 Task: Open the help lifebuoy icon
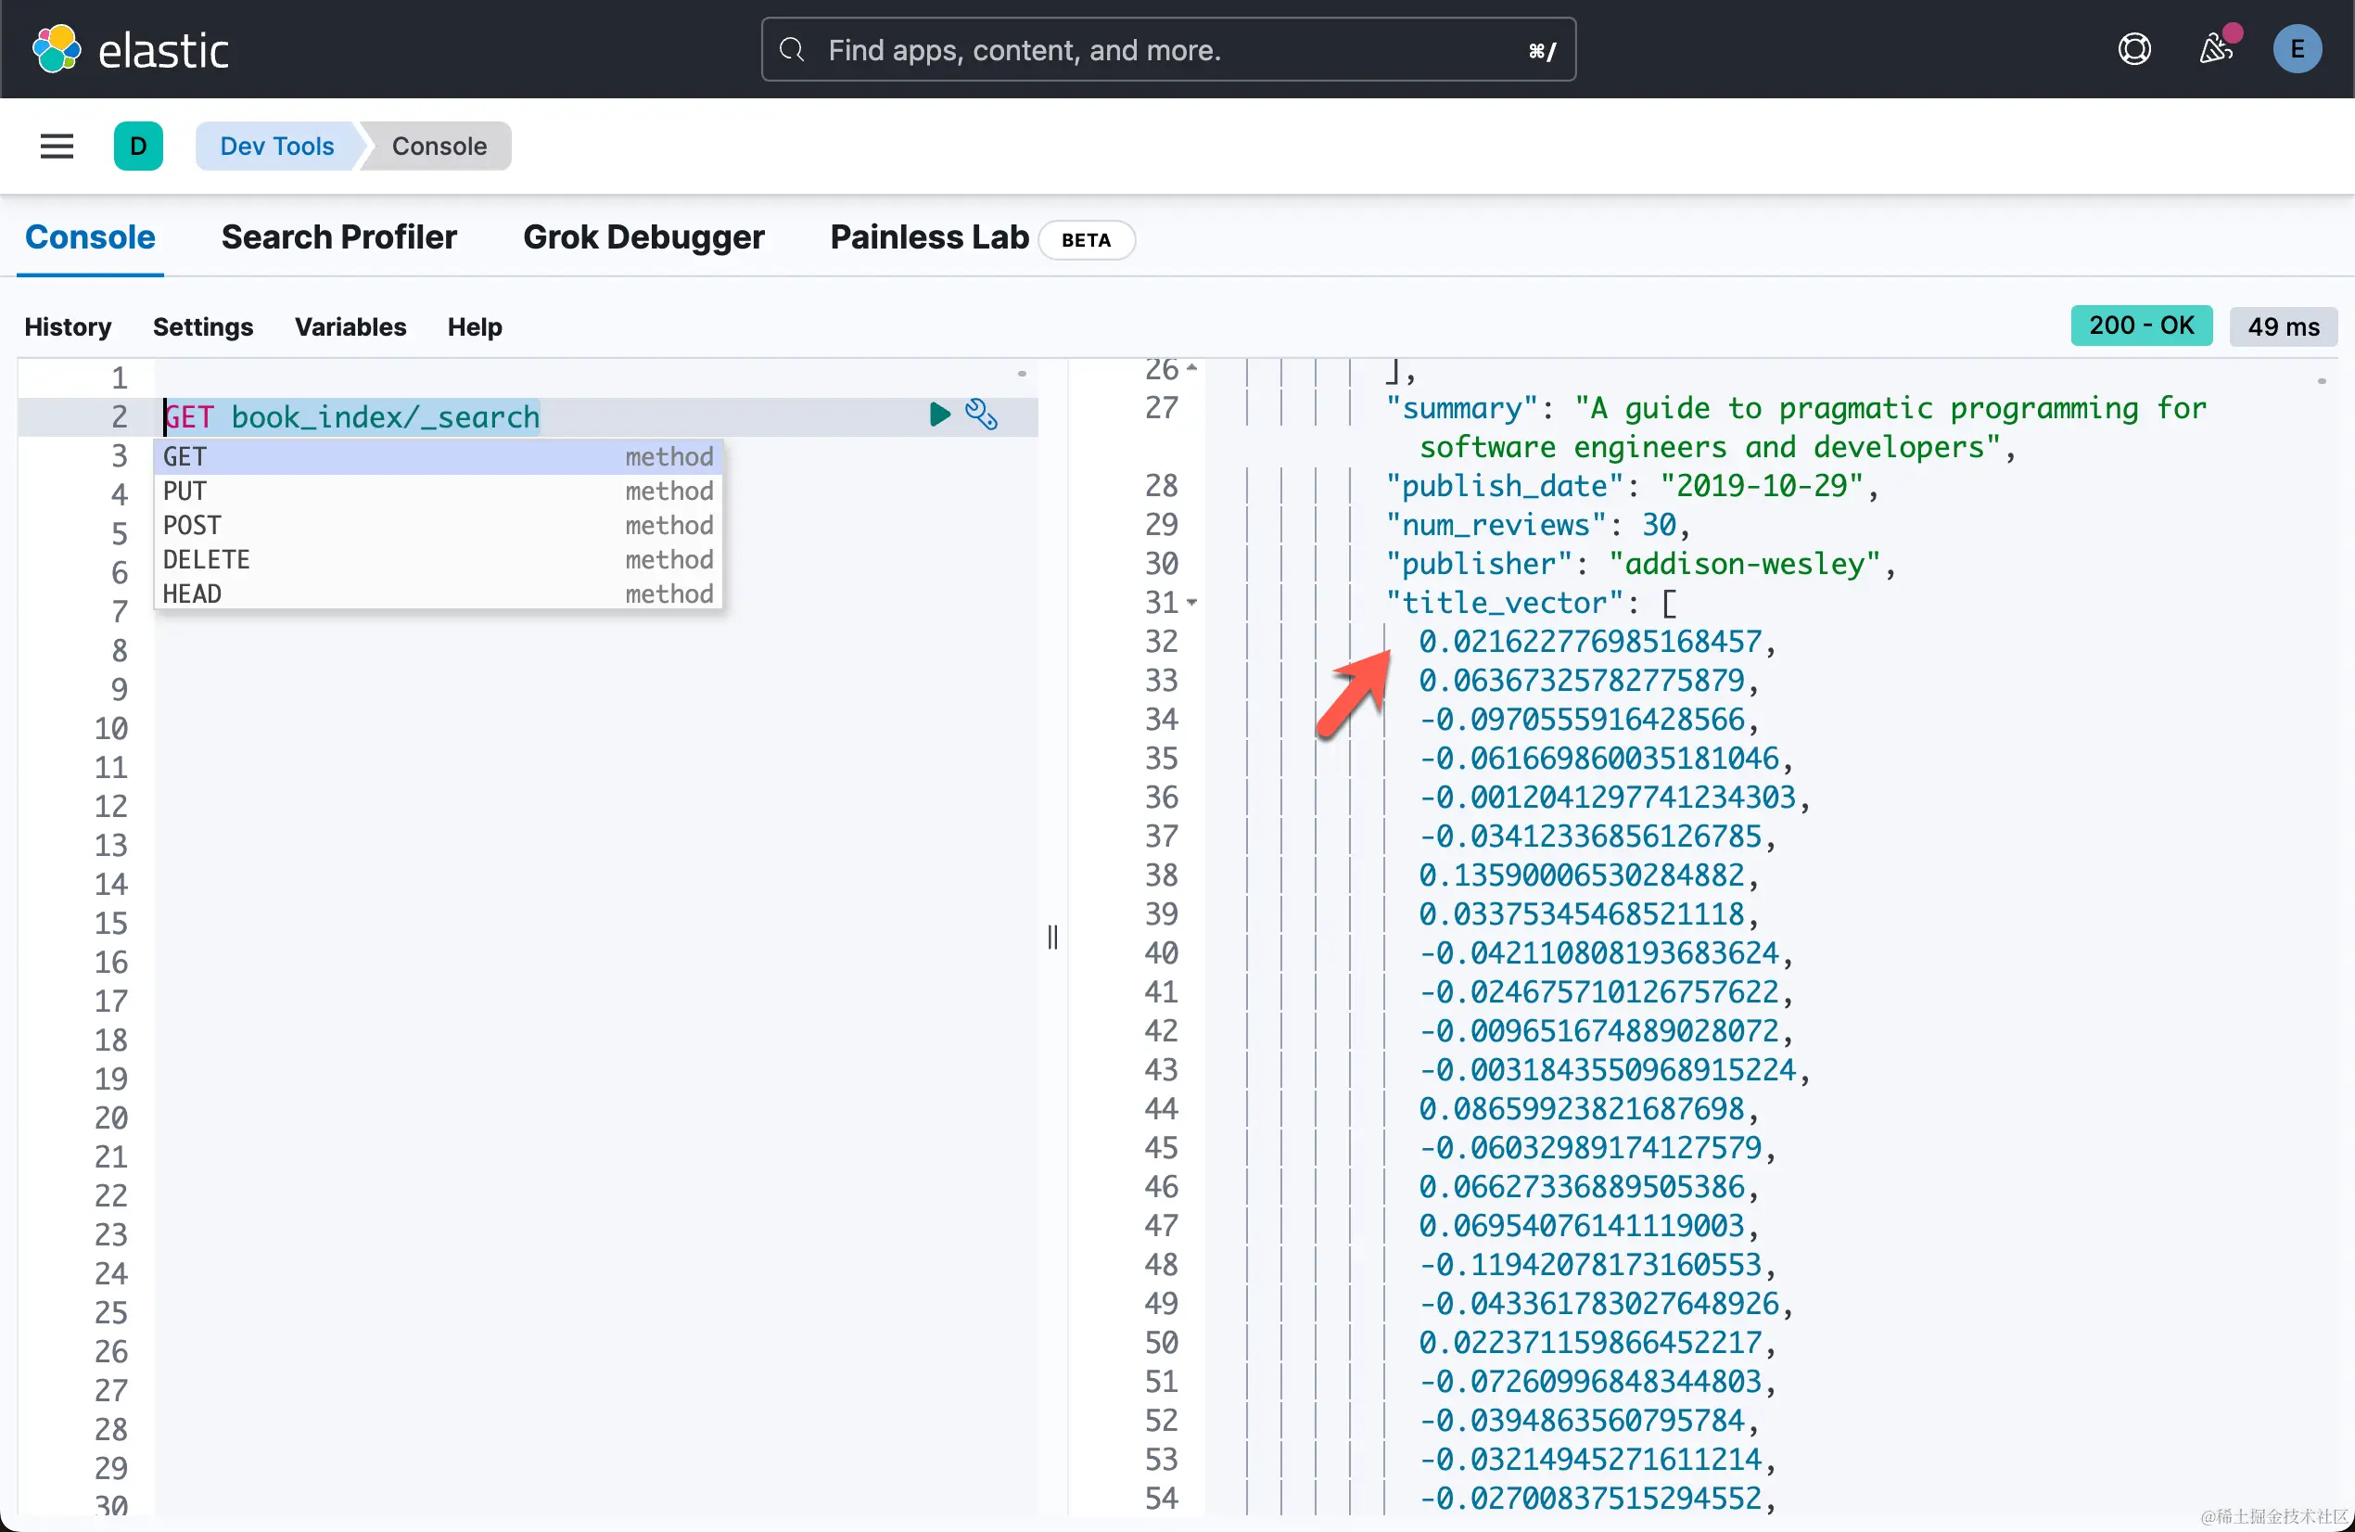pyautogui.click(x=2134, y=48)
